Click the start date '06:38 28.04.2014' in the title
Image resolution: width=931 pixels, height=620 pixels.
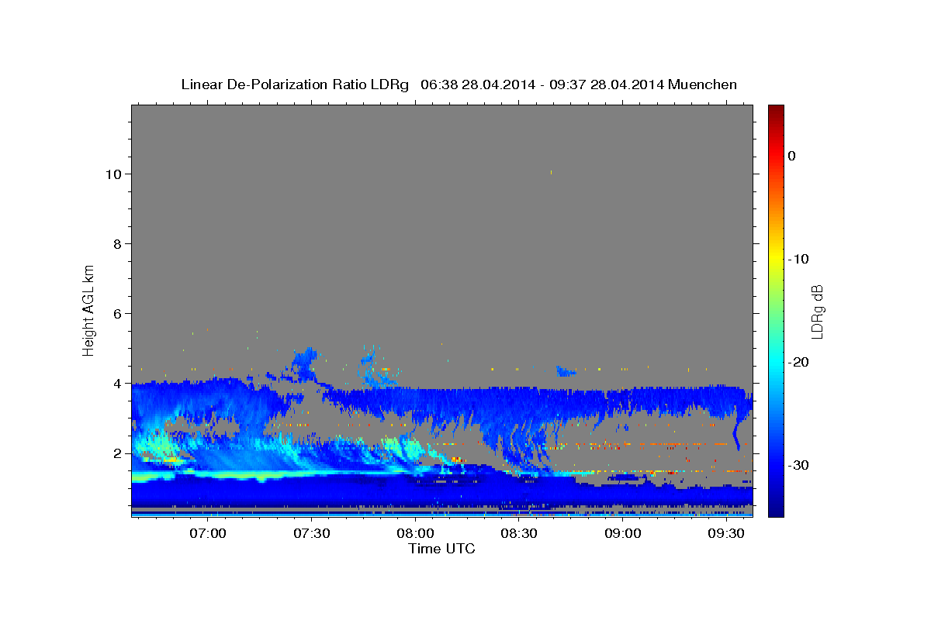tap(477, 84)
